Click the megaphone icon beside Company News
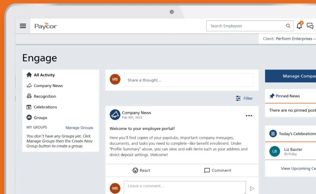316x194 pixels. tap(115, 115)
